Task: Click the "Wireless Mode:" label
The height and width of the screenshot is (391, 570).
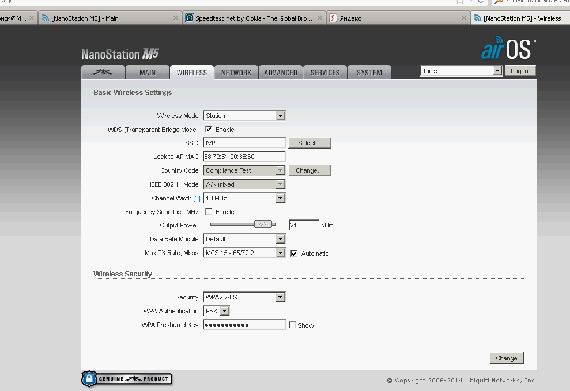Action: [x=179, y=116]
